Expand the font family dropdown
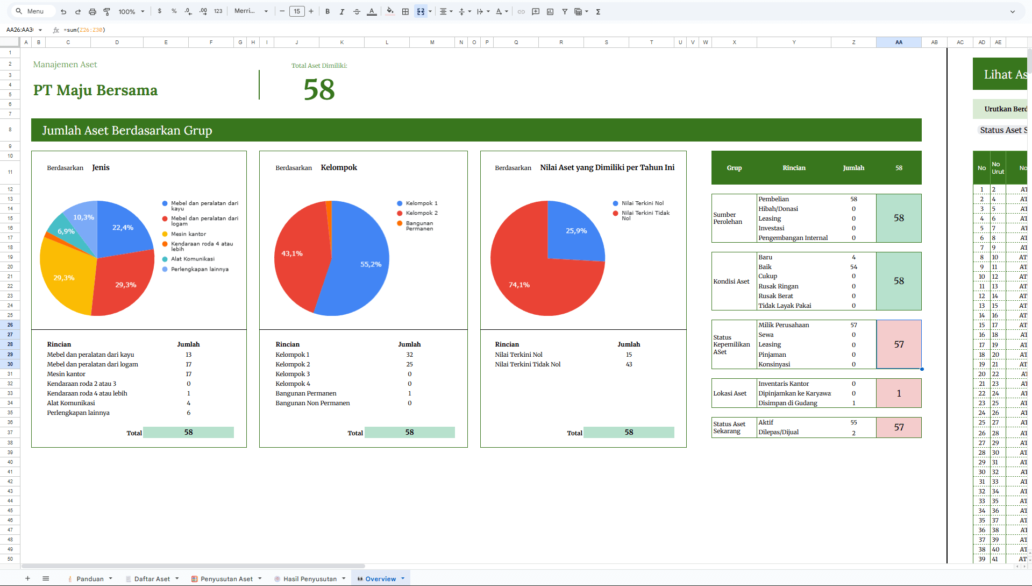The width and height of the screenshot is (1032, 586). point(251,11)
